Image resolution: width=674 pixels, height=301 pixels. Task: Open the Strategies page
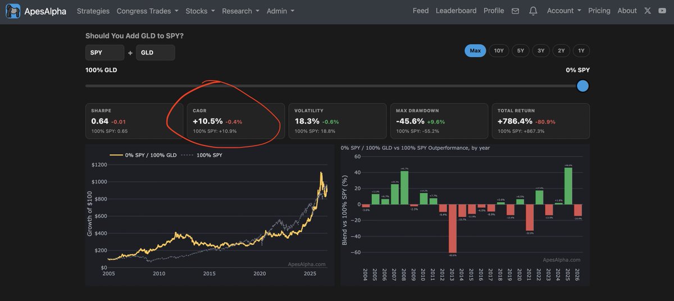point(93,11)
